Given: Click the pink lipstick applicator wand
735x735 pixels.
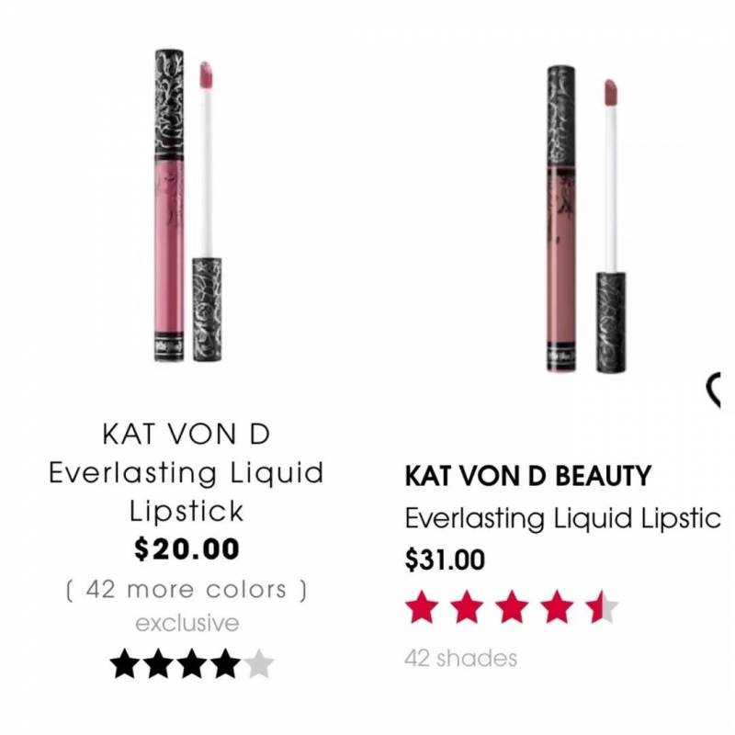Looking at the screenshot, I should 206,211.
